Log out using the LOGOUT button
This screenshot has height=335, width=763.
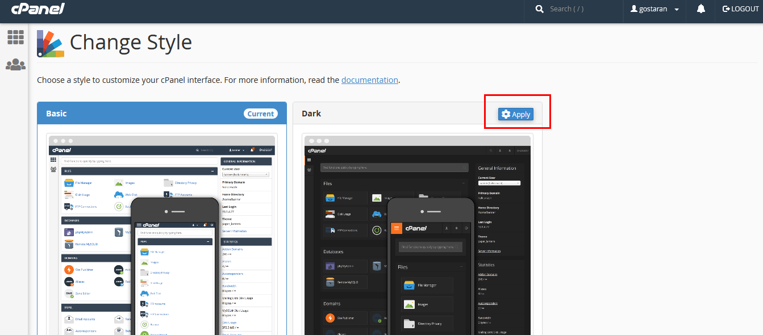740,9
